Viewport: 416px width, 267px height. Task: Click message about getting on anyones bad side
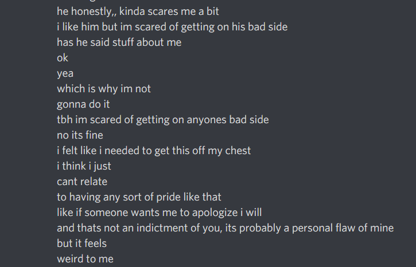click(x=163, y=120)
